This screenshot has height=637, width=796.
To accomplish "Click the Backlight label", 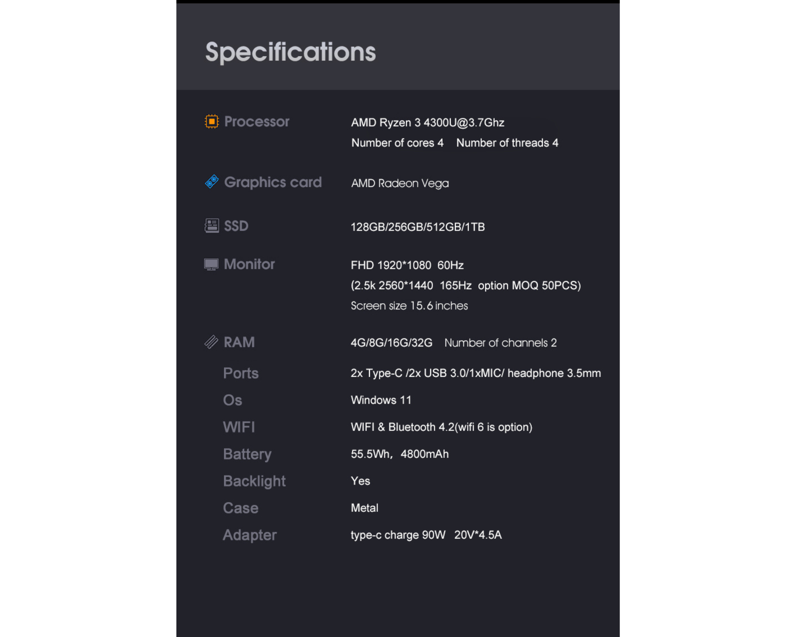I will tap(254, 481).
